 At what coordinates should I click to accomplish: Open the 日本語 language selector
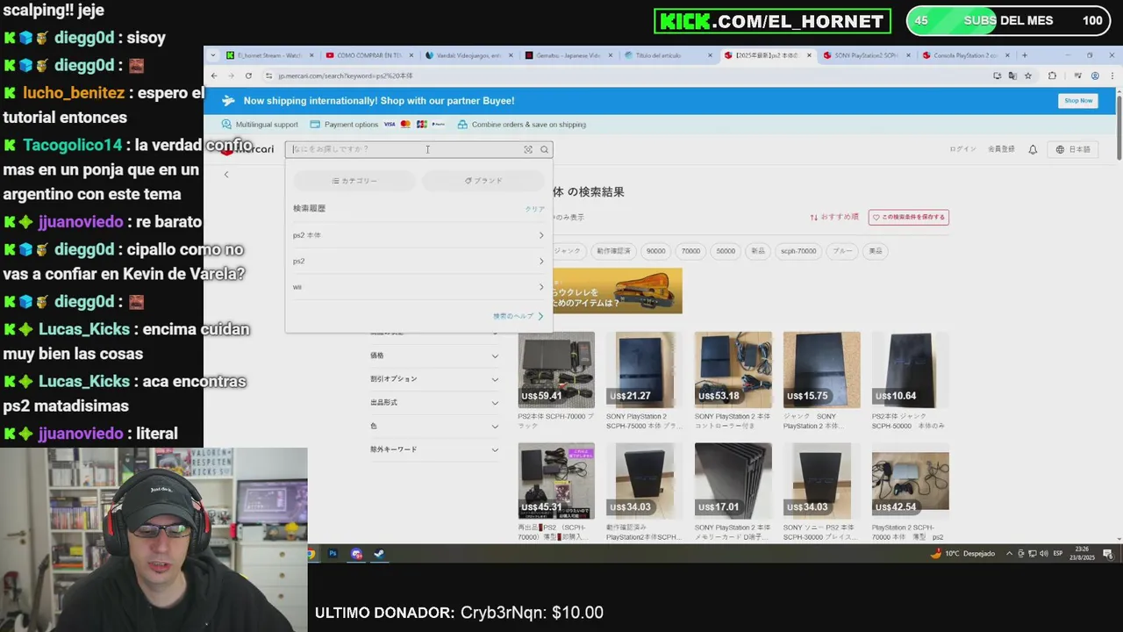[x=1073, y=149]
